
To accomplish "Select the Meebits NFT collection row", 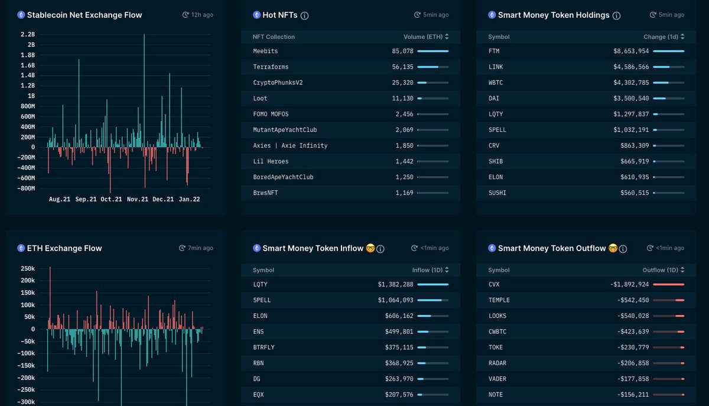I will click(x=350, y=51).
